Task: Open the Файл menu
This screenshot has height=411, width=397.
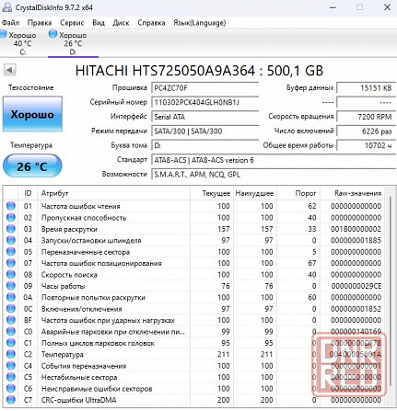Action: pyautogui.click(x=10, y=23)
